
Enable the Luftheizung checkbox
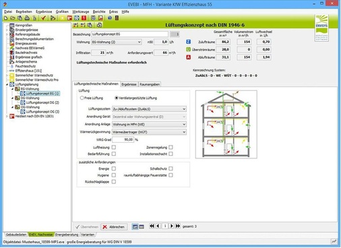[x=114, y=148]
